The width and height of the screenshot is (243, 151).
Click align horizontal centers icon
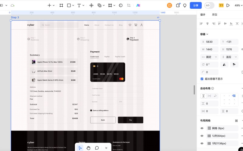pos(207,24)
